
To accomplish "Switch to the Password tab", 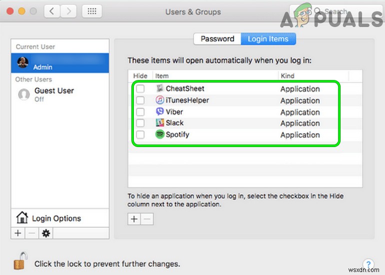I will point(217,39).
